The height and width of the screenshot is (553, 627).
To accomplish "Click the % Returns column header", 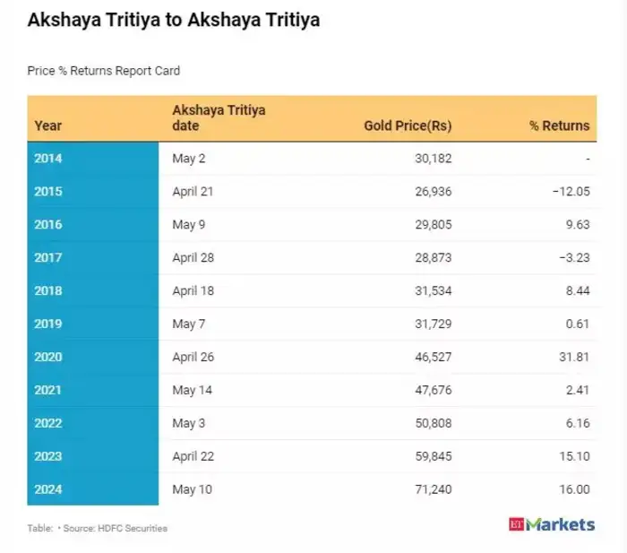I will [x=559, y=125].
